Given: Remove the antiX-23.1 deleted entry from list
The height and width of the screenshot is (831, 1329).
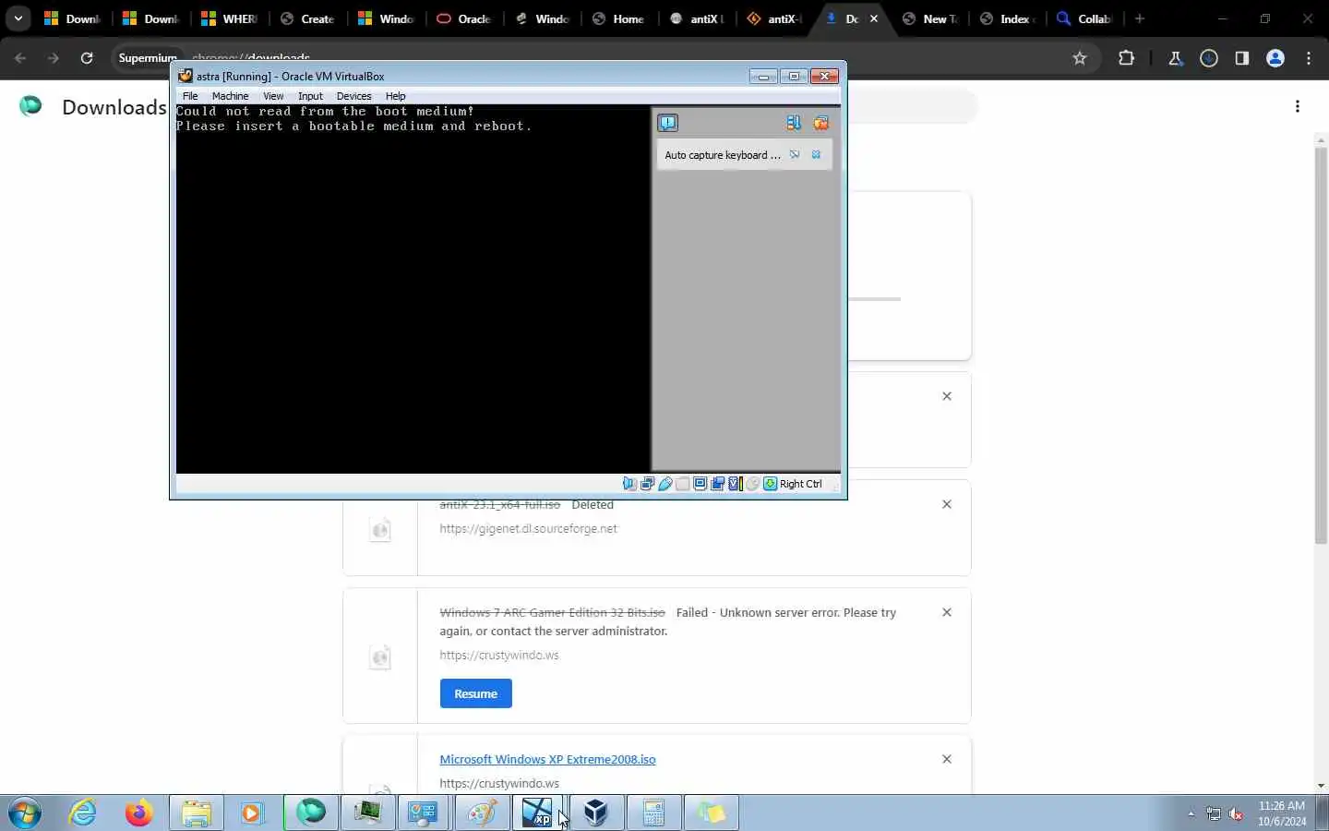Looking at the screenshot, I should coord(946,504).
